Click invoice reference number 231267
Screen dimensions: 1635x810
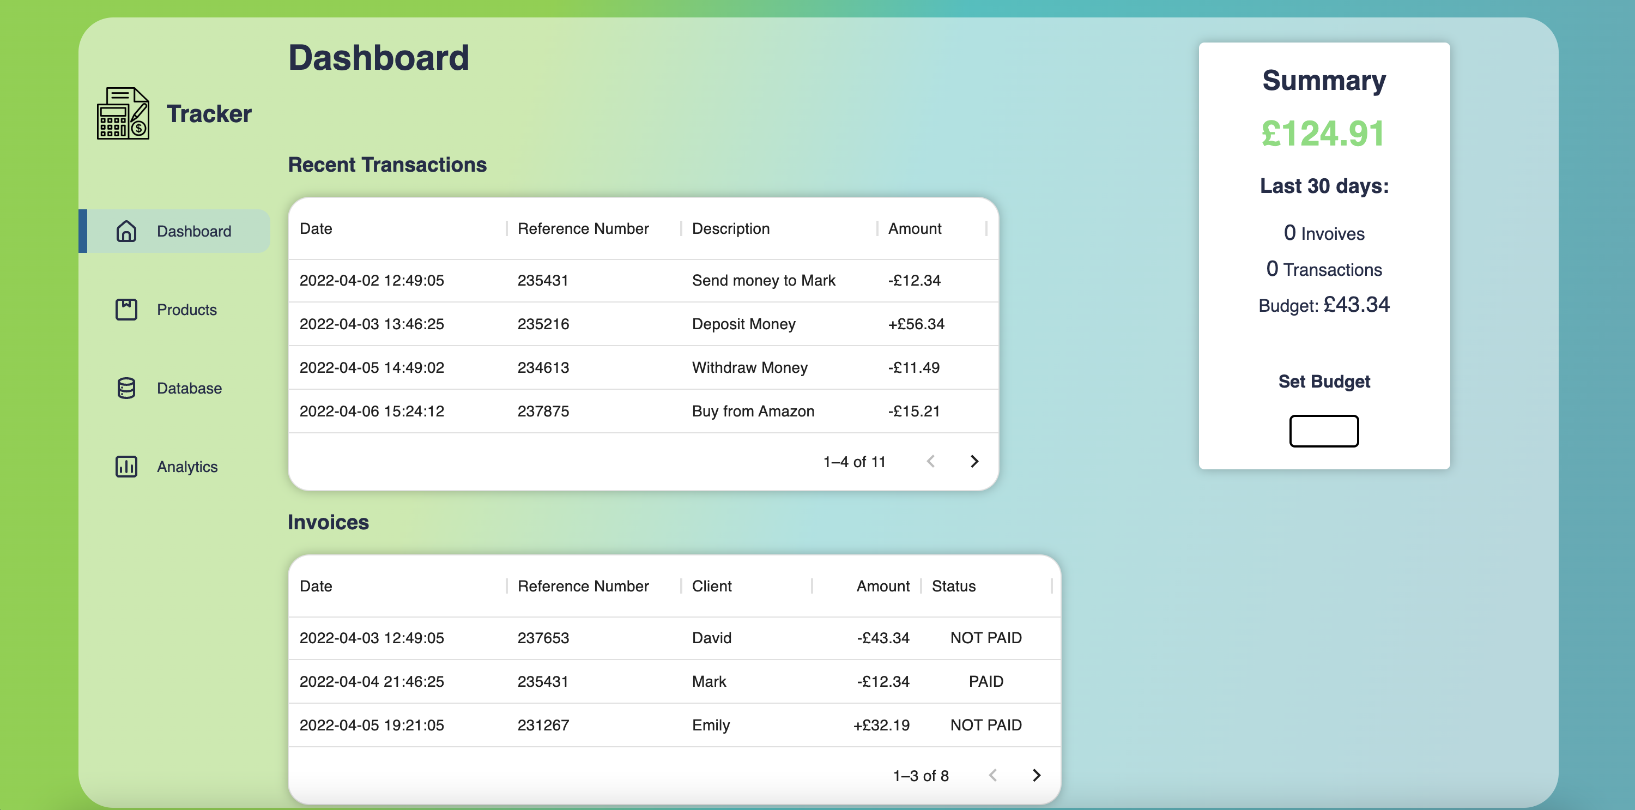click(543, 725)
